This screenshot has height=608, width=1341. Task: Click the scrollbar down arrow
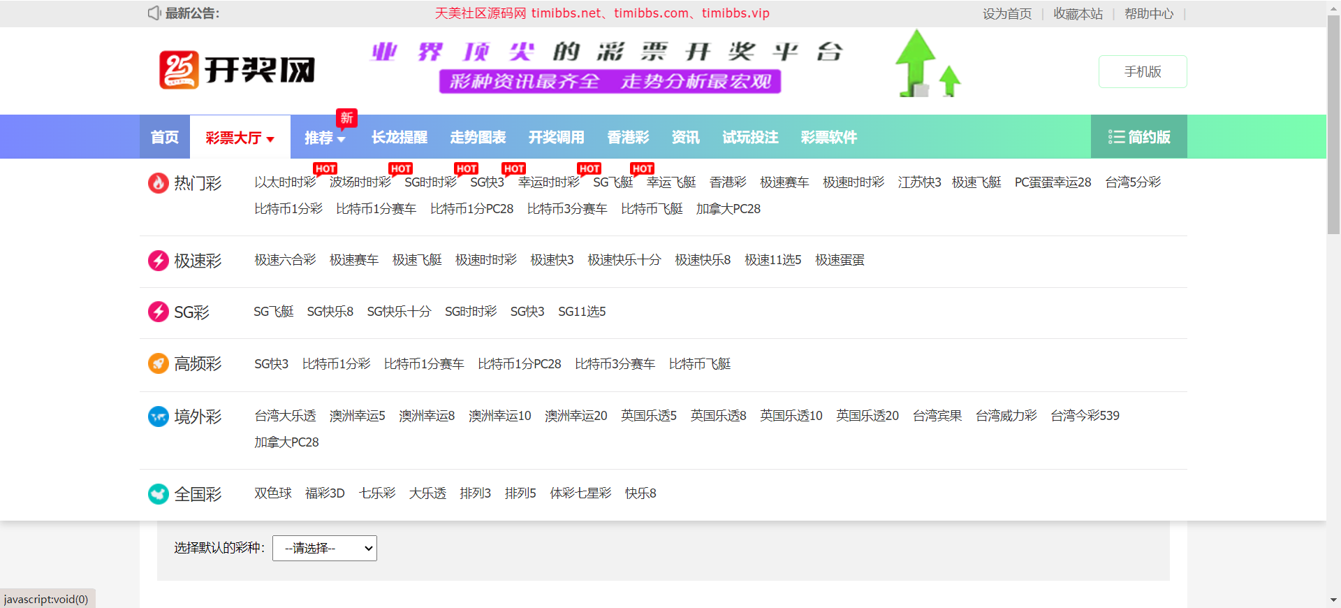pos(1333,600)
